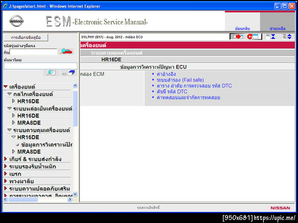Image resolution: width=298 pixels, height=223 pixels.
Task: Open the ค่าอ้างอิง link
Action: pyautogui.click(x=166, y=74)
